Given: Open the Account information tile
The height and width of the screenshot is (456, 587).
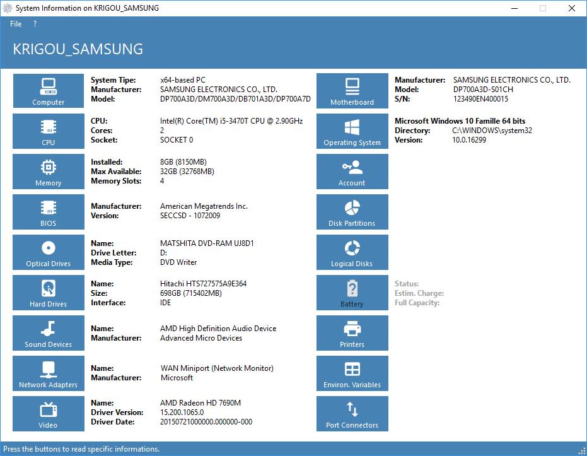Looking at the screenshot, I should 352,172.
